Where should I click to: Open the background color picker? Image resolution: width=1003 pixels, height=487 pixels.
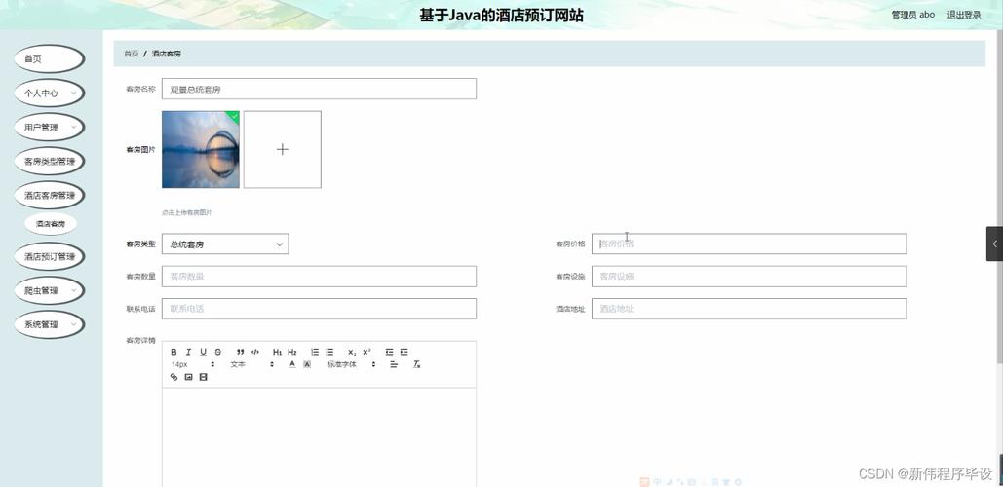point(307,364)
